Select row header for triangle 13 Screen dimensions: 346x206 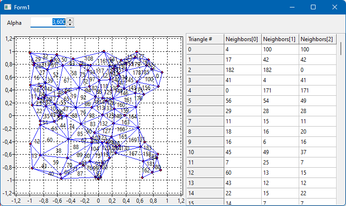[x=205, y=183]
